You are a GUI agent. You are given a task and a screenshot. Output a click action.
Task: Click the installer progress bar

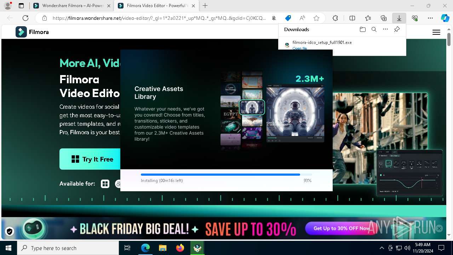(x=226, y=175)
